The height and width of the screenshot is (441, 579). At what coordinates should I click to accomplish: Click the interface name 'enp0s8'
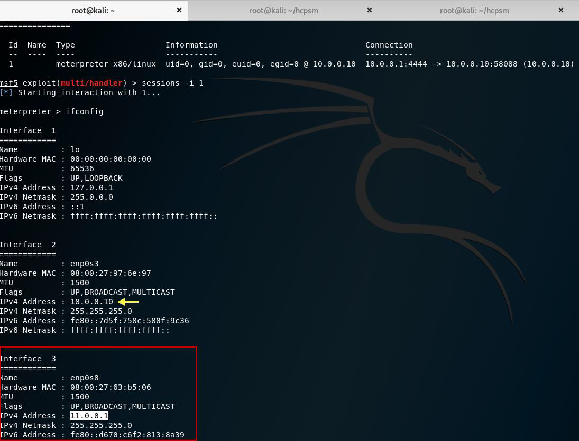tap(85, 378)
